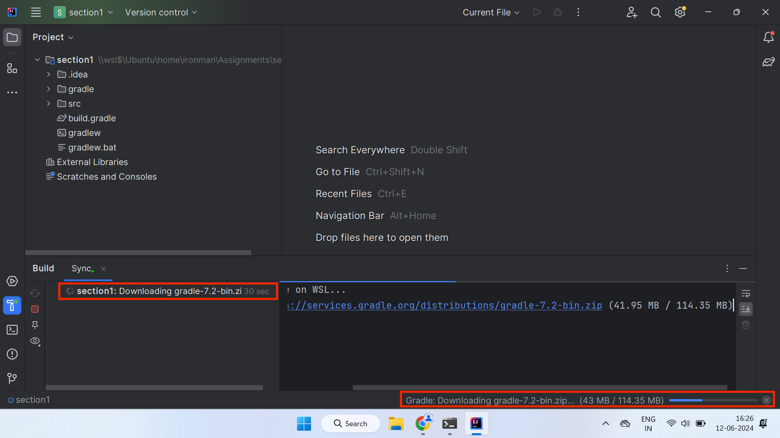Open IDE settings gear

tap(680, 12)
